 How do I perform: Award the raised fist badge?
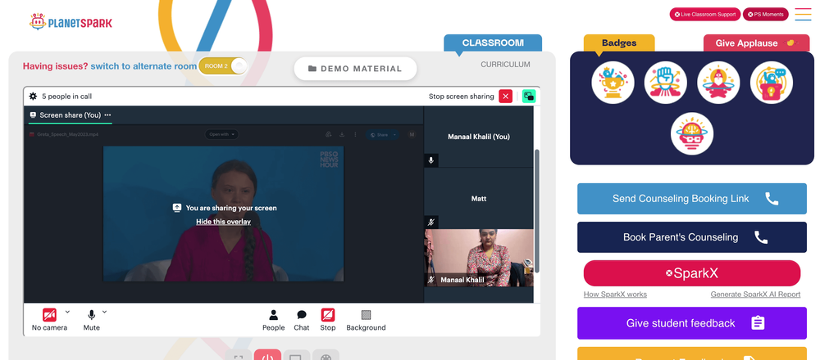pyautogui.click(x=665, y=83)
